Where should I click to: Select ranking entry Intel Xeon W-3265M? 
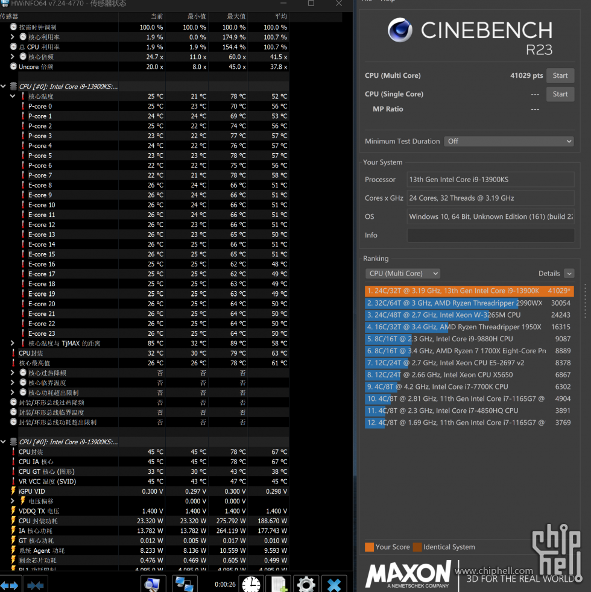point(469,315)
